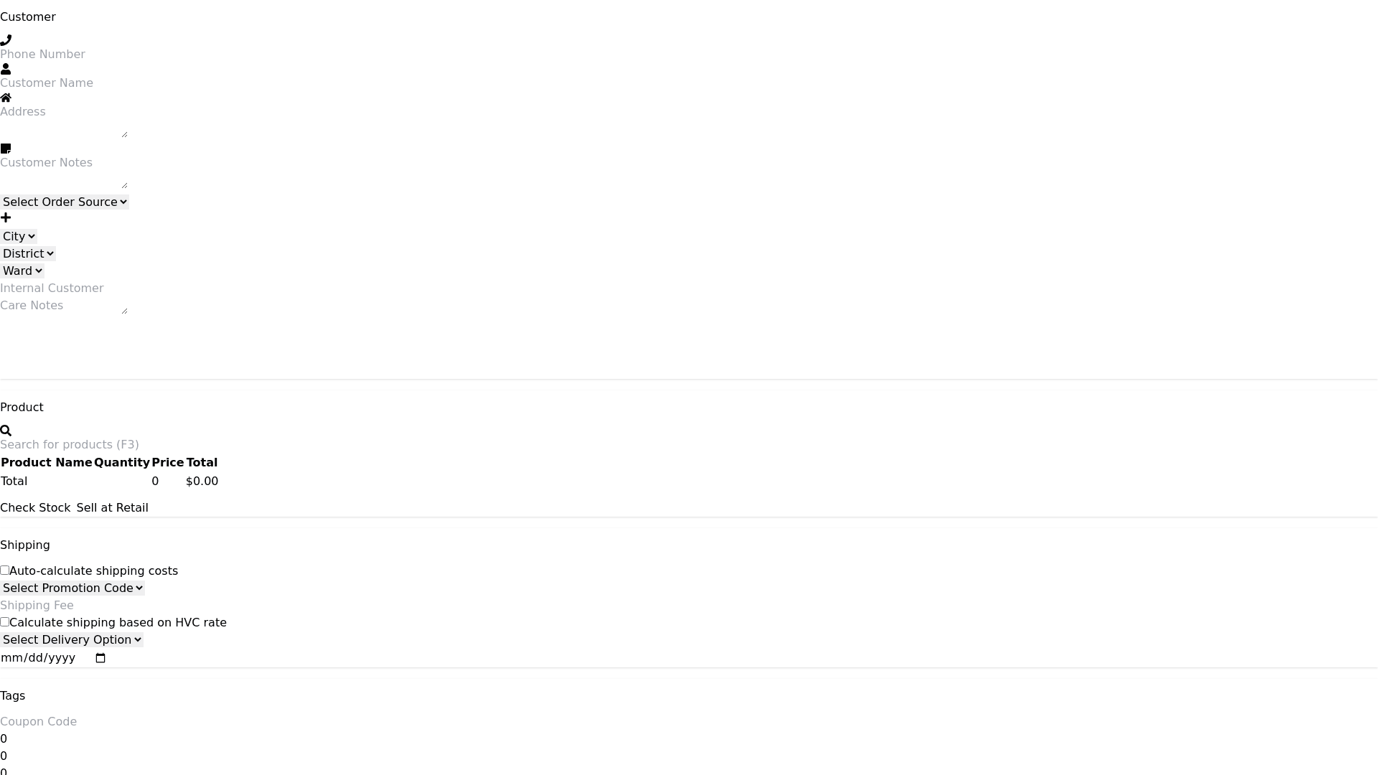Screen dimensions: 1378x775
Task: Click the plus icon below Order Source
Action: tap(6, 217)
